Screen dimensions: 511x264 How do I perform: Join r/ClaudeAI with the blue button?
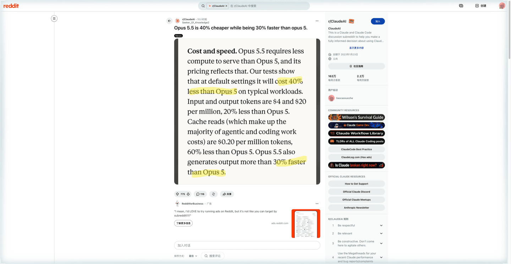378,21
